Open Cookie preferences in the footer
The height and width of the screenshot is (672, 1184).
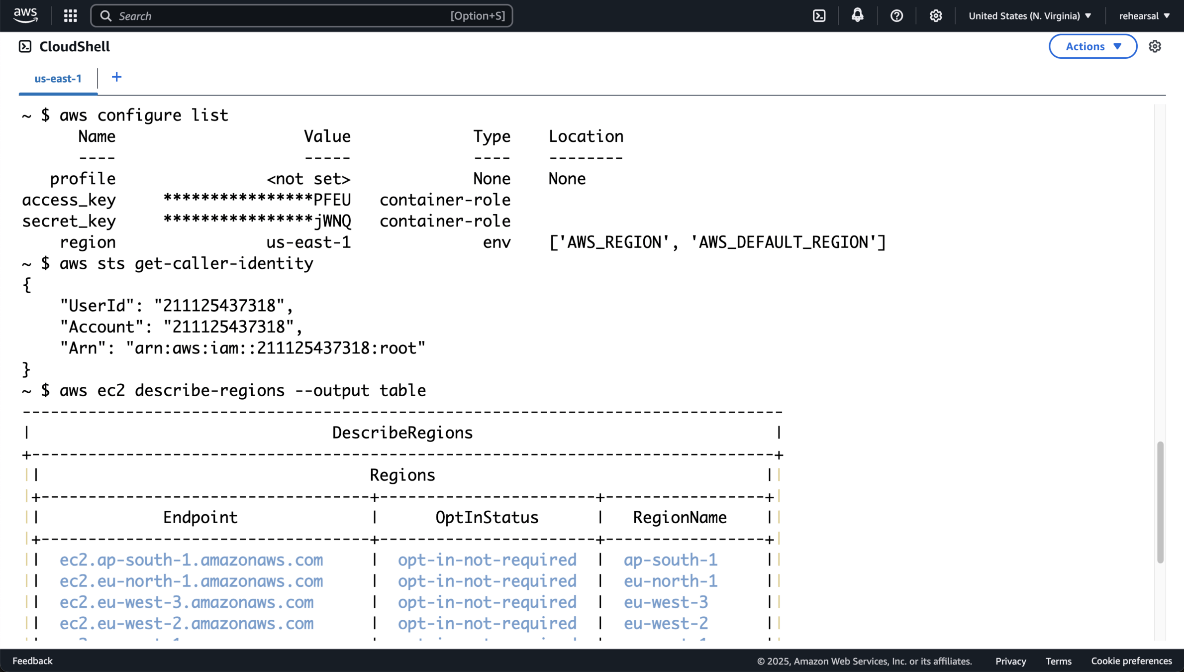[x=1131, y=661]
